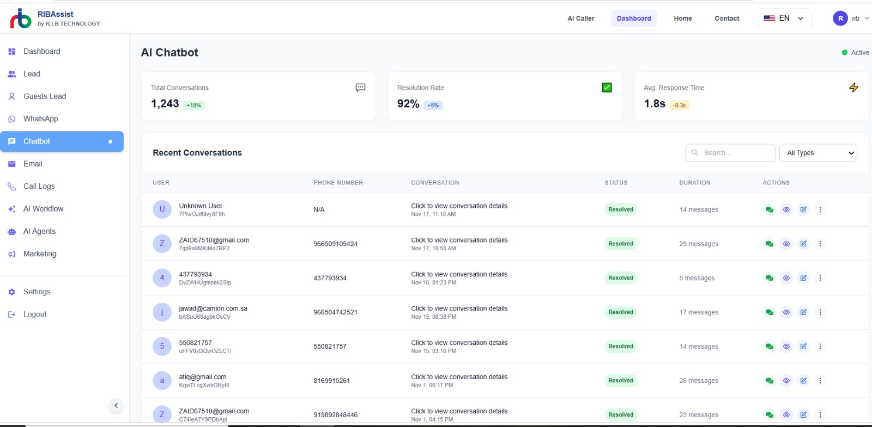Open the rib user account menu
Screen dimensions: 872x427
851,18
